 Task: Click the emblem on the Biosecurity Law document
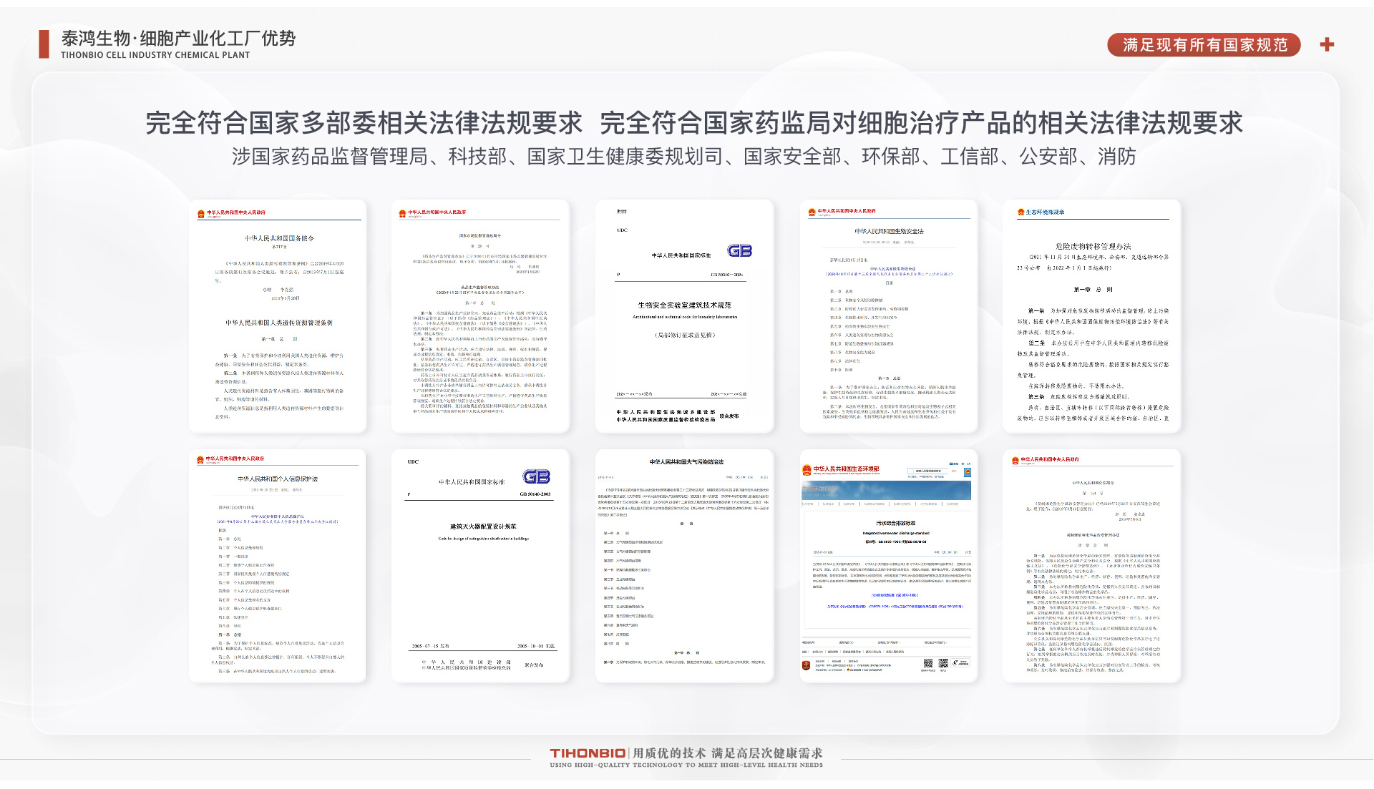click(x=812, y=212)
